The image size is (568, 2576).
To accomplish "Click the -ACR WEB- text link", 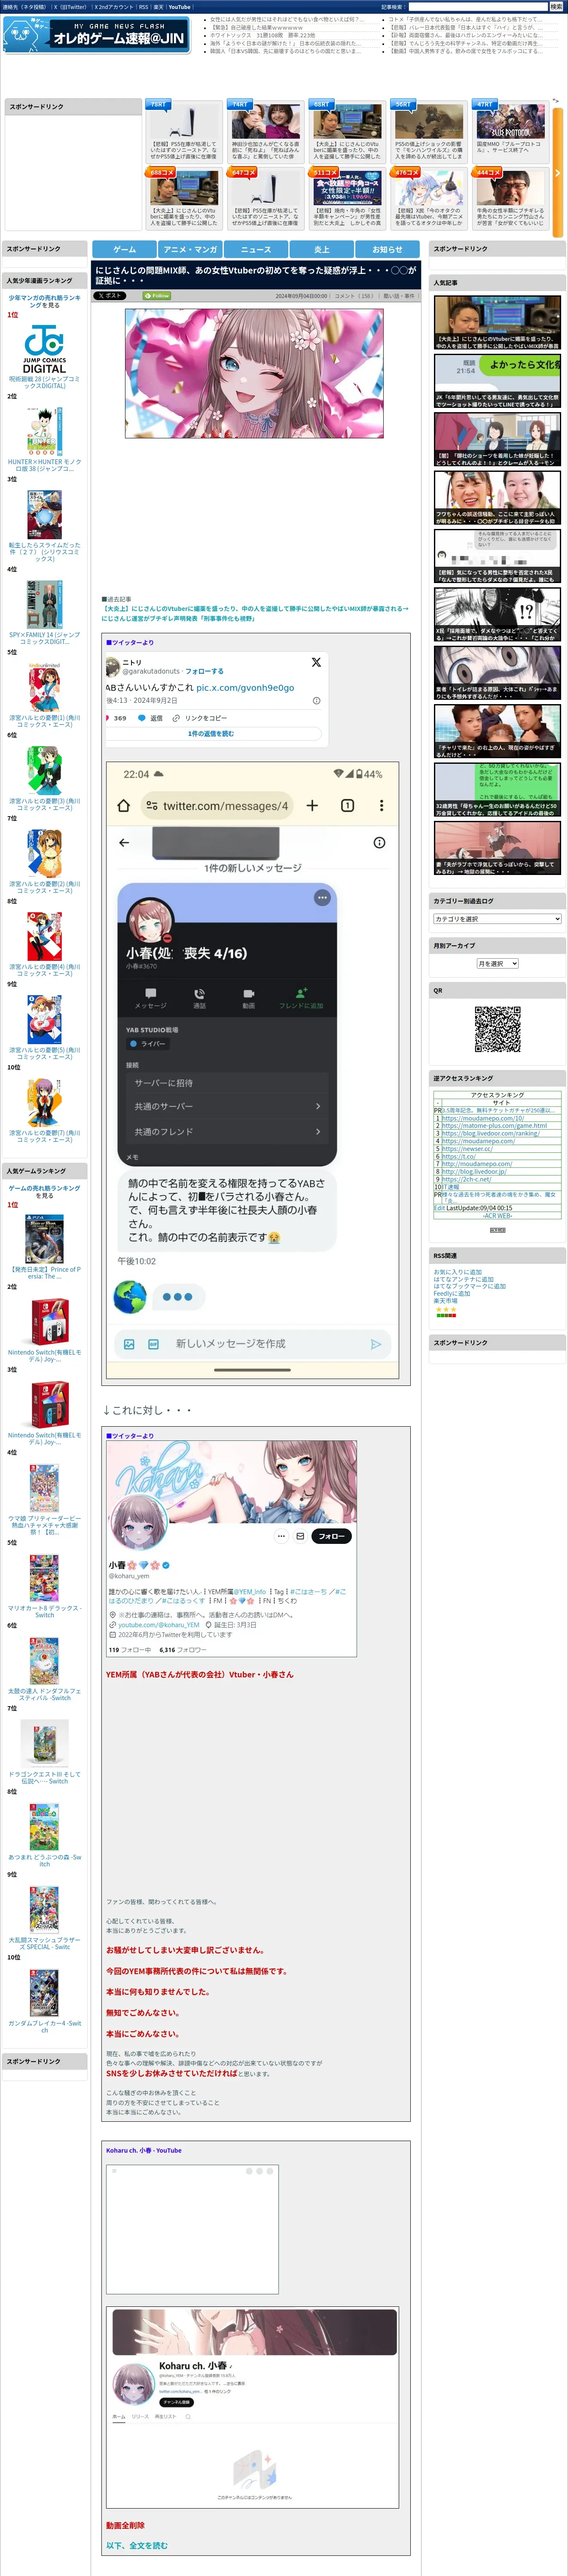I will click(497, 1215).
